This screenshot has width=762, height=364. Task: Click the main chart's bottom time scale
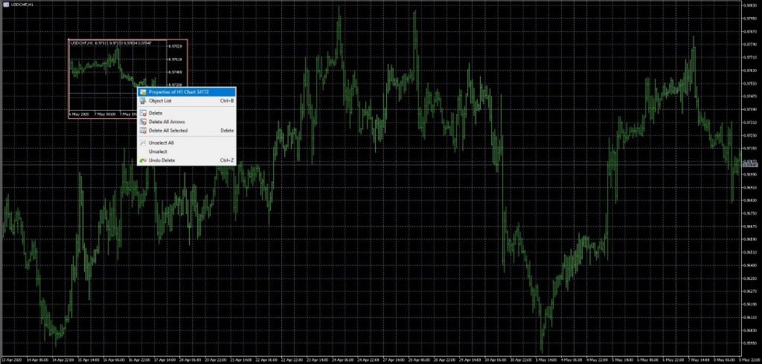[x=372, y=357]
